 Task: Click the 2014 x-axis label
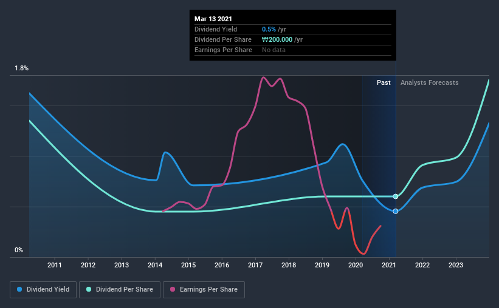pos(155,265)
